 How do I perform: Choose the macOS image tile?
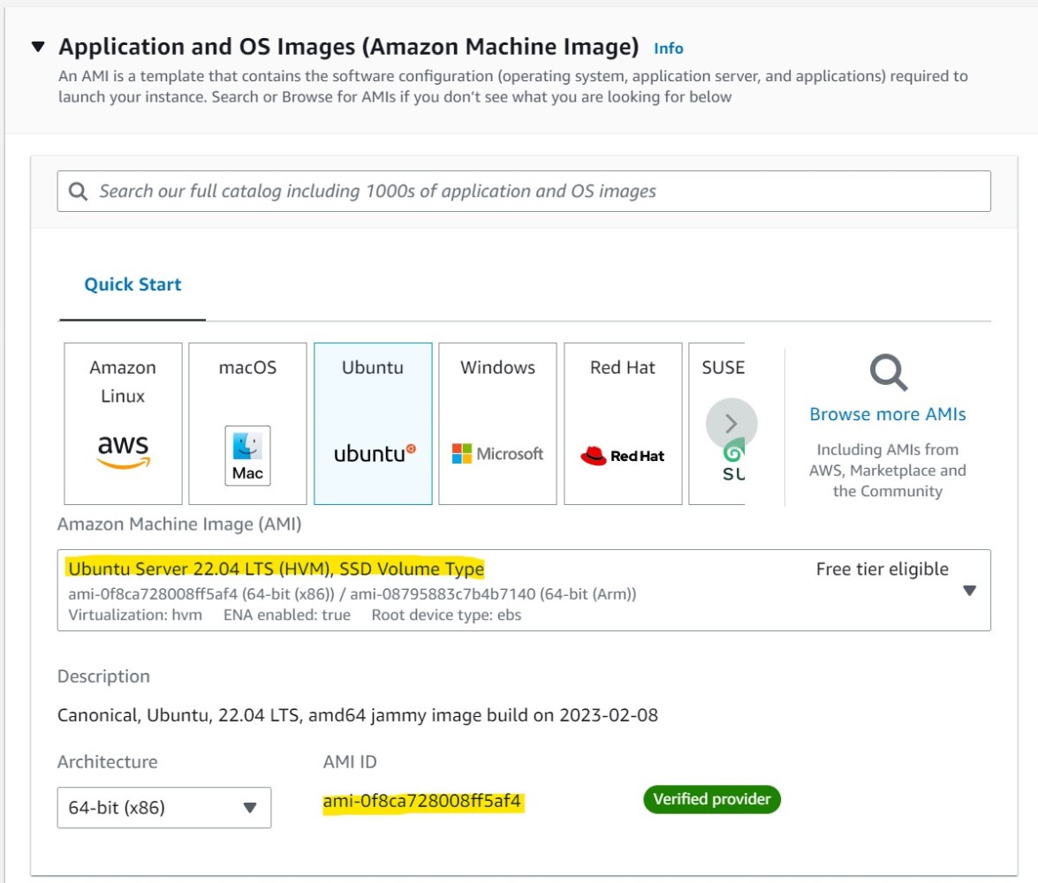point(247,424)
